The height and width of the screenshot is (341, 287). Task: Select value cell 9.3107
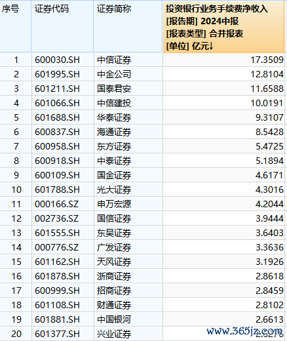(224, 117)
